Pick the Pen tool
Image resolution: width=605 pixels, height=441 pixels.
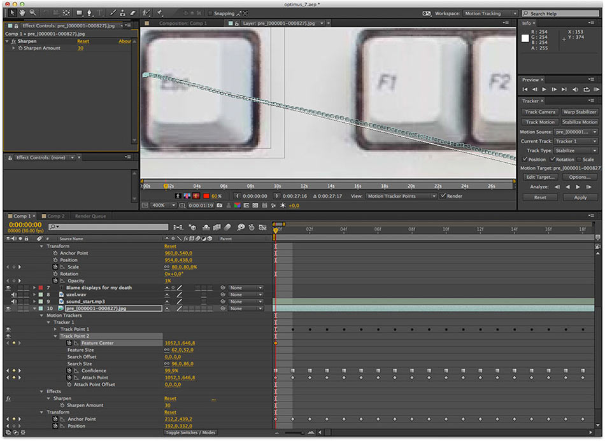[x=89, y=13]
